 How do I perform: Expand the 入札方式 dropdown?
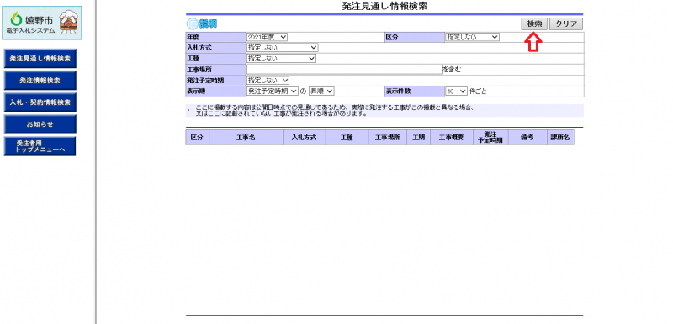pos(282,48)
